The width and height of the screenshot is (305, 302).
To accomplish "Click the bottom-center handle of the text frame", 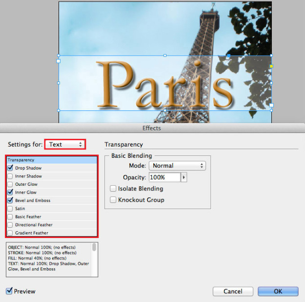I will tap(165, 110).
